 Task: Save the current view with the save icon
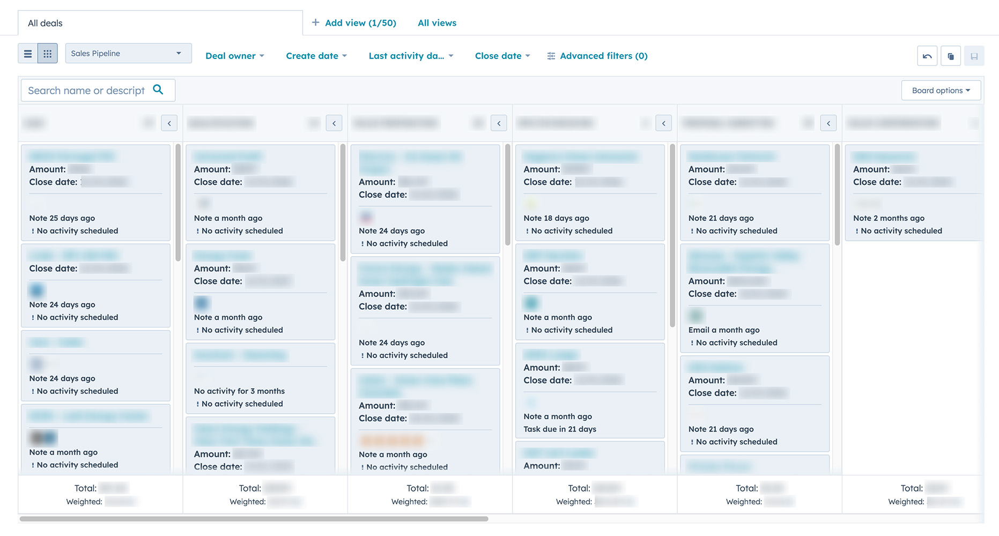tap(975, 55)
